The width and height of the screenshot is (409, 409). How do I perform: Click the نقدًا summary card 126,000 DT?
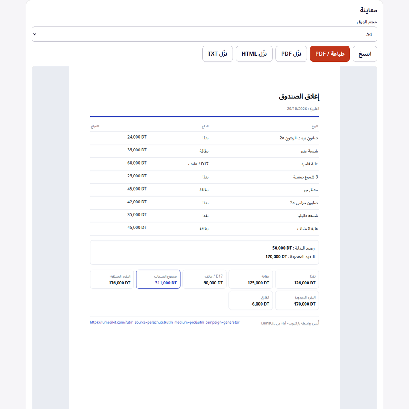pyautogui.click(x=297, y=279)
